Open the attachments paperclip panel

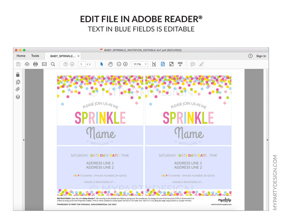pyautogui.click(x=18, y=89)
